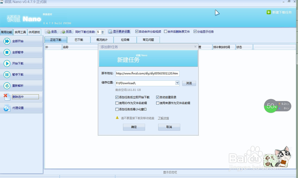The height and width of the screenshot is (178, 298).
Task: Open the 垃圾箱 tab
Action: coord(125,40)
